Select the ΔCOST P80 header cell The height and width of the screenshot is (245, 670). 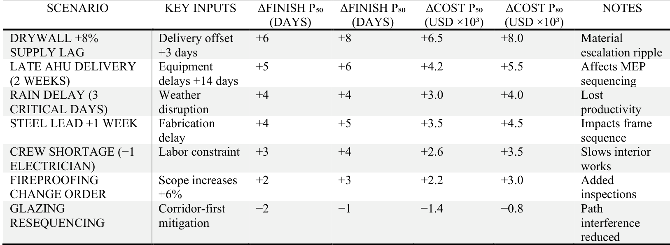[534, 15]
